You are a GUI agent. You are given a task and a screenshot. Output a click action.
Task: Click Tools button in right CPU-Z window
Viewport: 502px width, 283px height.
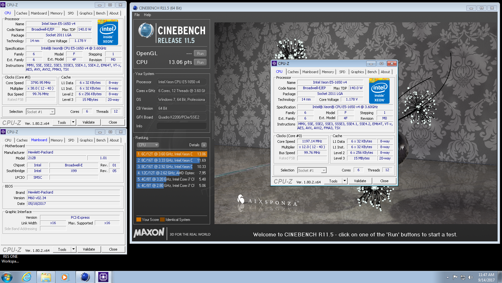[x=333, y=181]
